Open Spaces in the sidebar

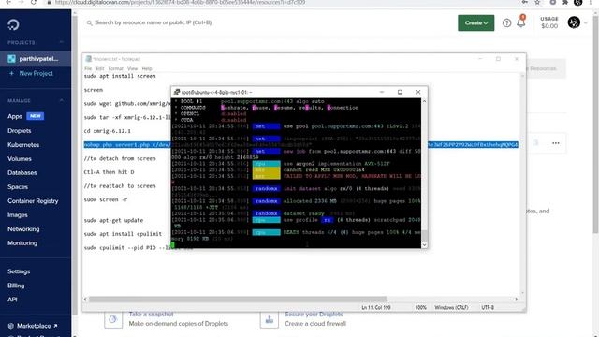(18, 187)
